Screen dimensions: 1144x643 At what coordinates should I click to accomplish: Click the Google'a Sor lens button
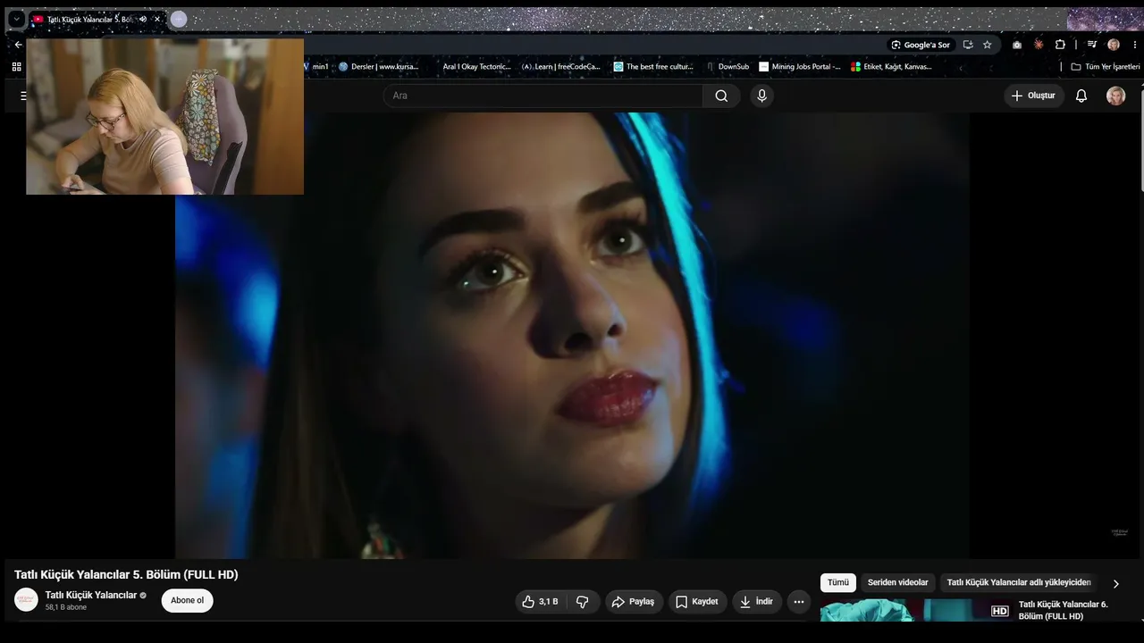(921, 45)
